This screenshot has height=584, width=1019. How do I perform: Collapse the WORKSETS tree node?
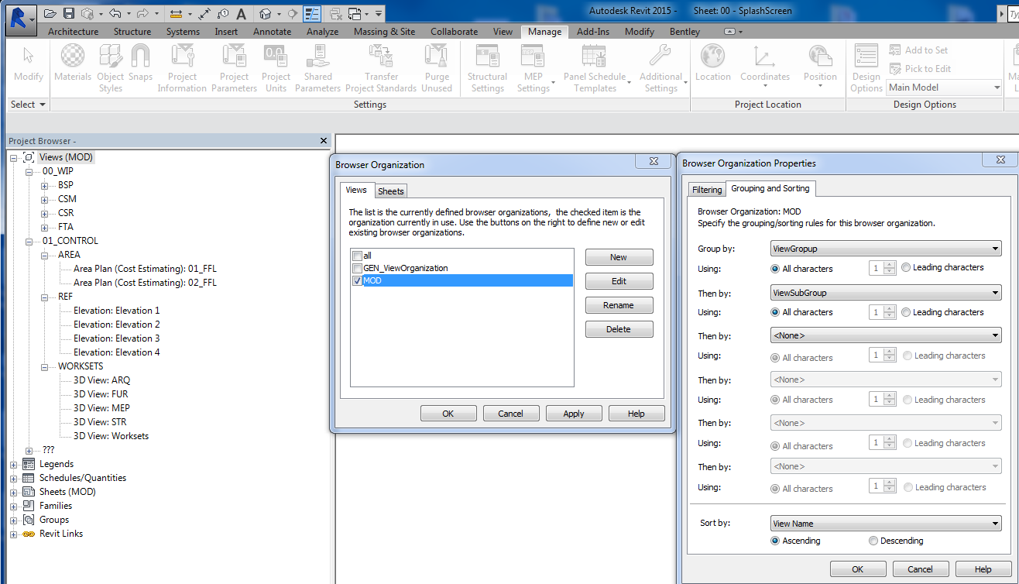pos(45,367)
